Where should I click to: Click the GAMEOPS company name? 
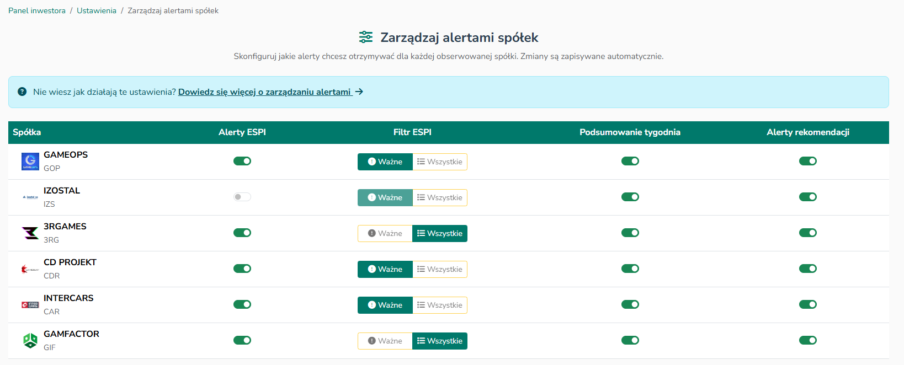(x=66, y=154)
